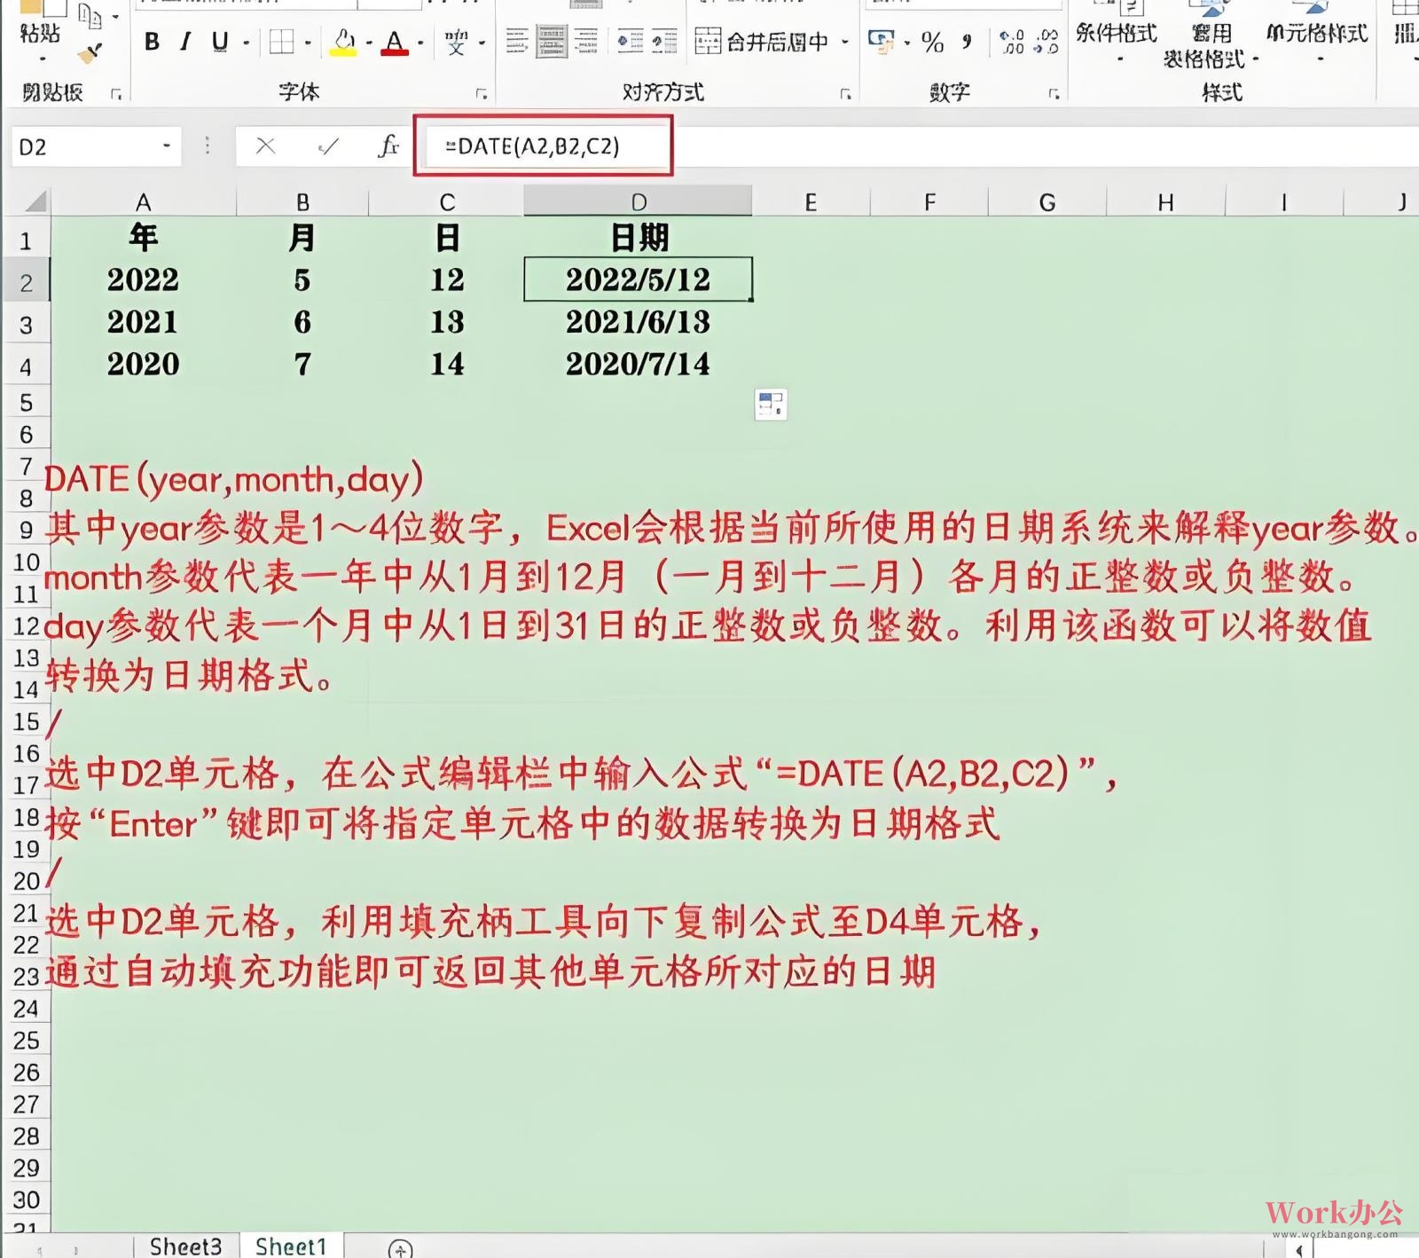Click increase decimal icon
Viewport: 1419px width, 1258px height.
[x=1011, y=41]
